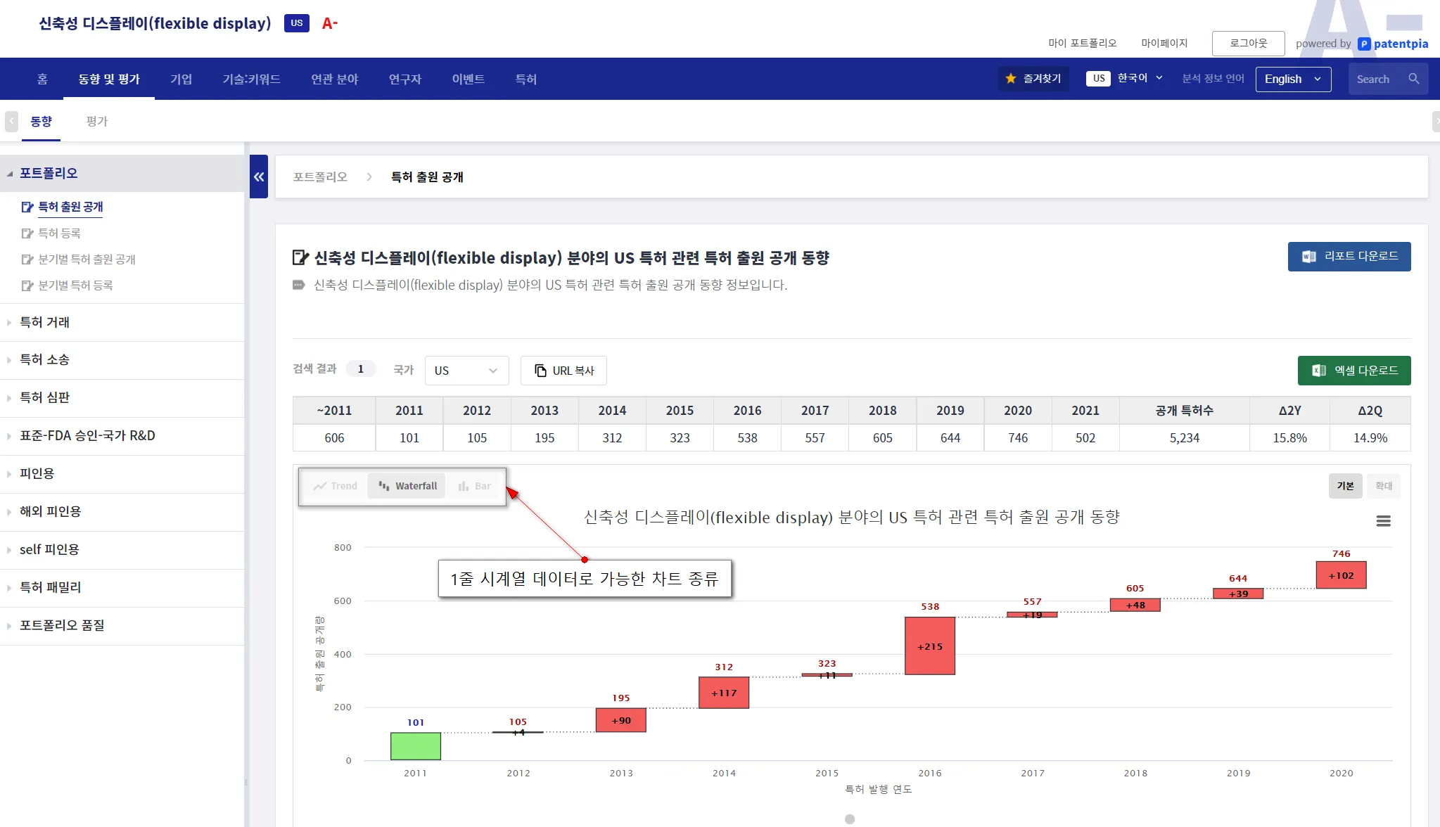
Task: Switch chart view to Bar
Action: pyautogui.click(x=475, y=486)
